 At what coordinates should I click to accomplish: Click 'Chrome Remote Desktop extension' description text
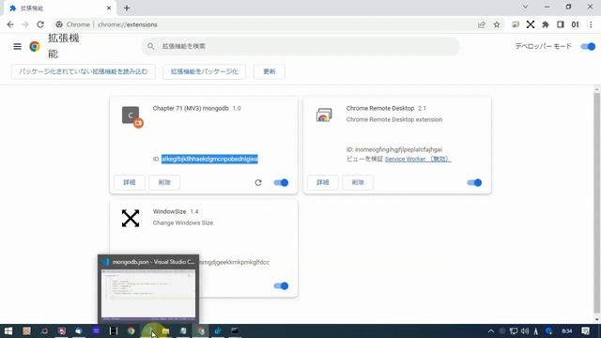tap(394, 119)
